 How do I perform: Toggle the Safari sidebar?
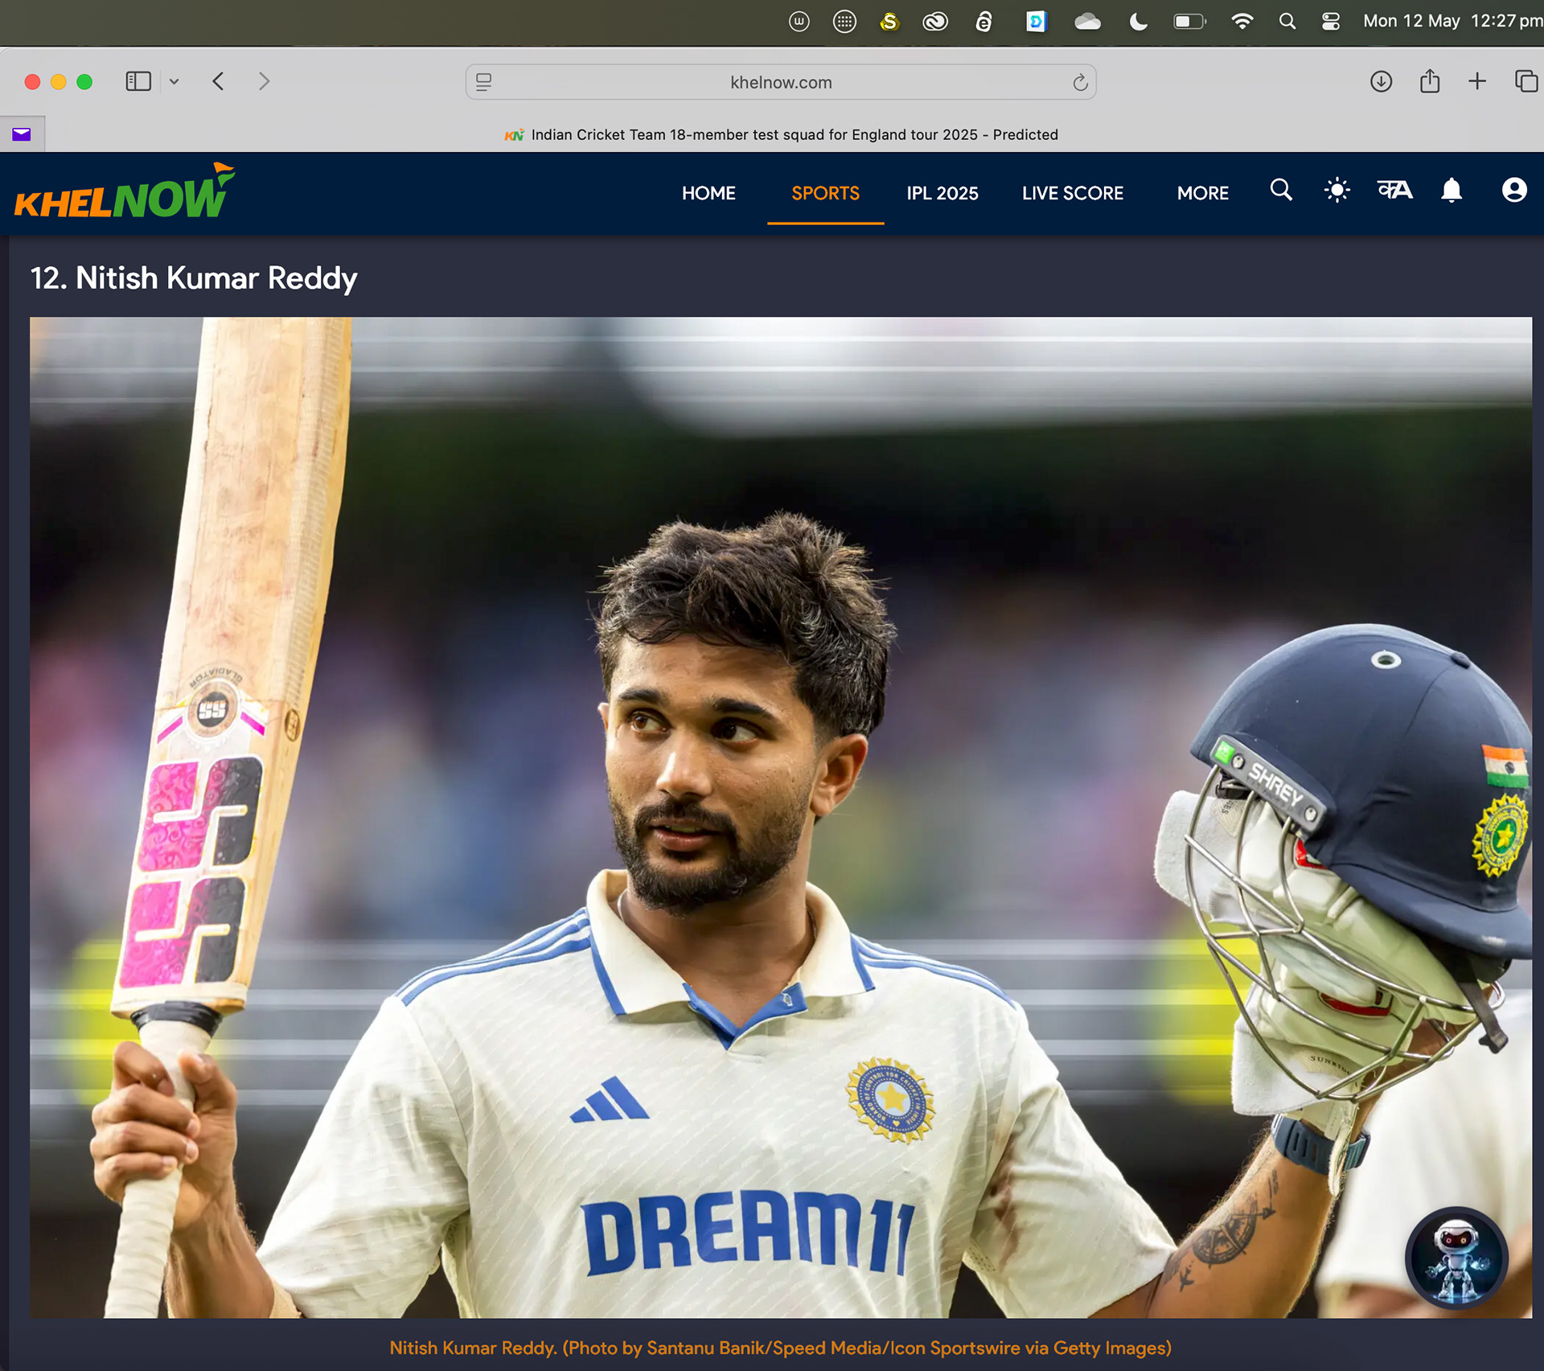(138, 81)
